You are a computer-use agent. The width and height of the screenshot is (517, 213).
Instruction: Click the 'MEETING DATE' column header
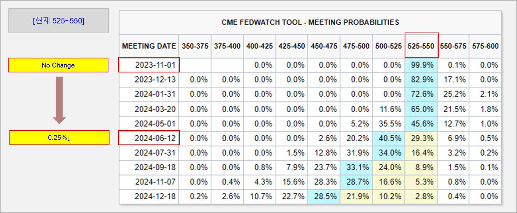pos(149,46)
